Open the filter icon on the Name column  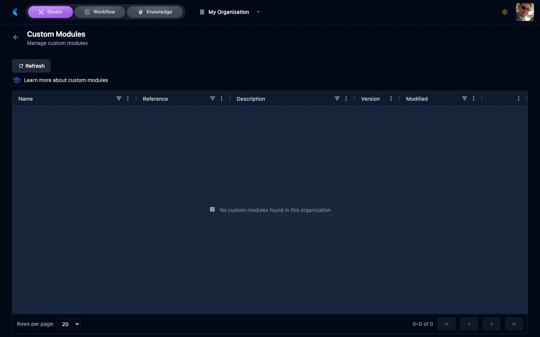pos(119,98)
